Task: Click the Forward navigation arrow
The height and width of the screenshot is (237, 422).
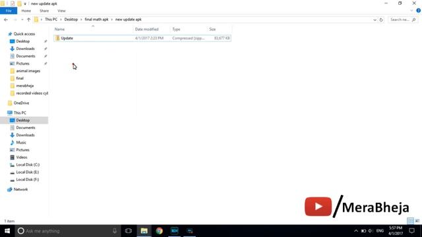Action: coord(15,20)
